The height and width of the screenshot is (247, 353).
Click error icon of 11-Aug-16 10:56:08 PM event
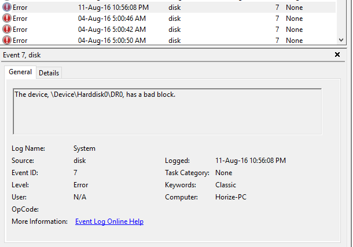7,7
